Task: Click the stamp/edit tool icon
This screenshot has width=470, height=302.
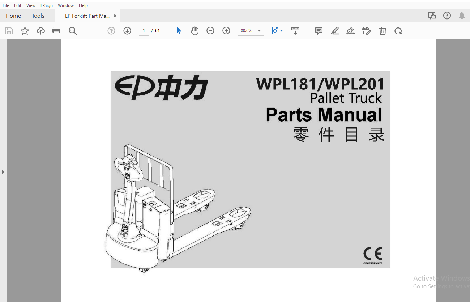Action: (367, 31)
